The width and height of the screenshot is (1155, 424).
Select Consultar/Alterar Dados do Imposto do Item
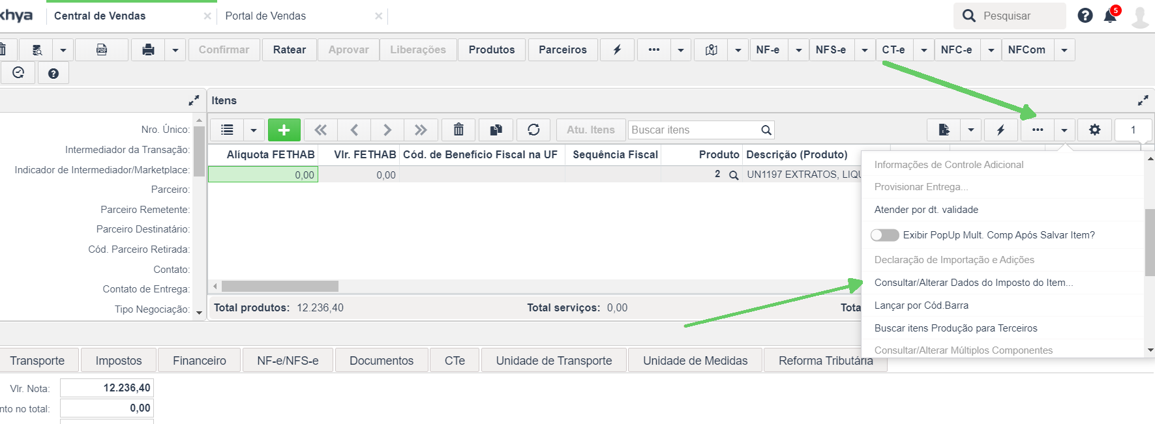pos(974,283)
